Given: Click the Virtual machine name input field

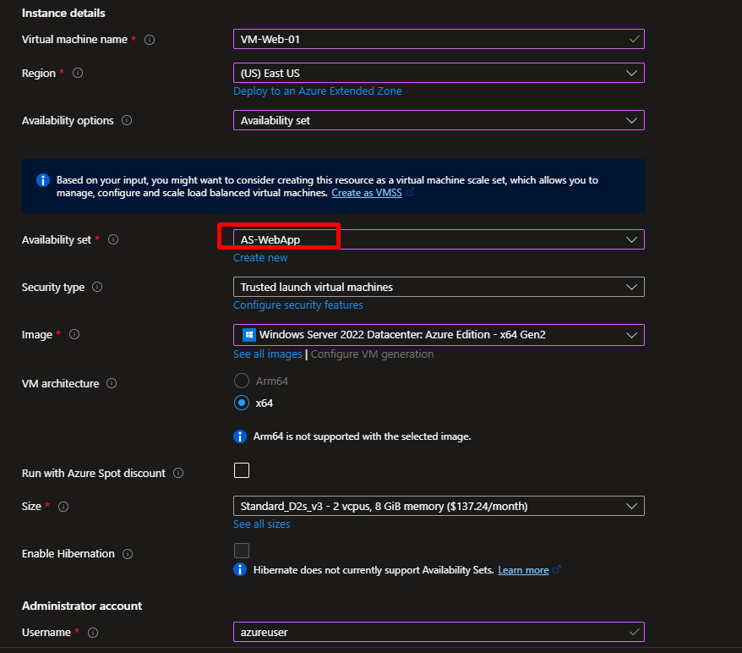Looking at the screenshot, I should (431, 40).
